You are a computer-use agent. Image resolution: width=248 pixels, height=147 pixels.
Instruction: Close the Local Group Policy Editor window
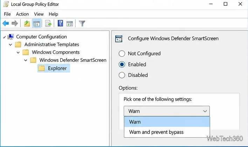click(240, 4)
